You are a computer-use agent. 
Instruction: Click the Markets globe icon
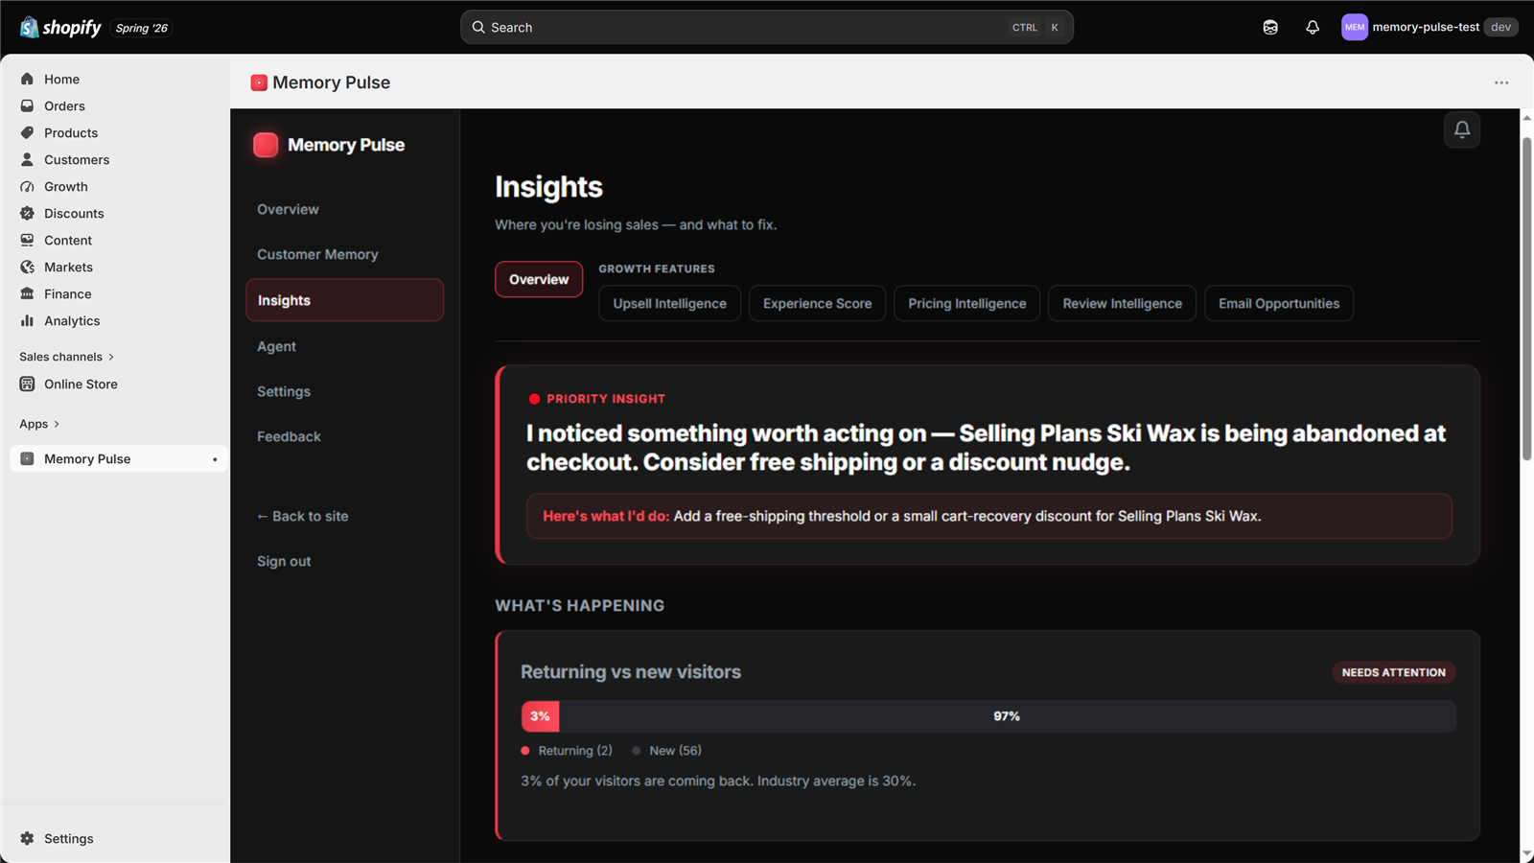27,268
